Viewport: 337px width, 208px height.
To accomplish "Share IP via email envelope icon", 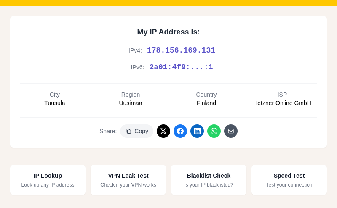I will [231, 131].
